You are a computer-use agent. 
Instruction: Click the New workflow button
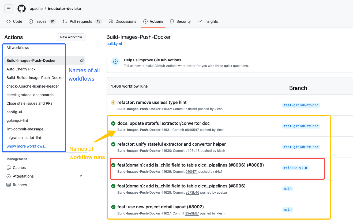71,37
